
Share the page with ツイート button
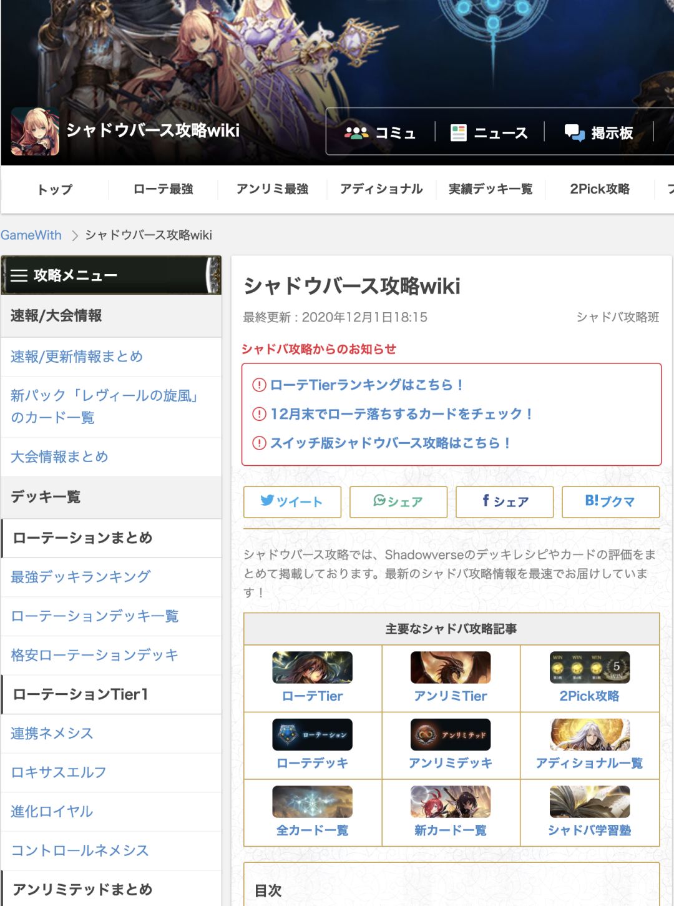coord(292,502)
